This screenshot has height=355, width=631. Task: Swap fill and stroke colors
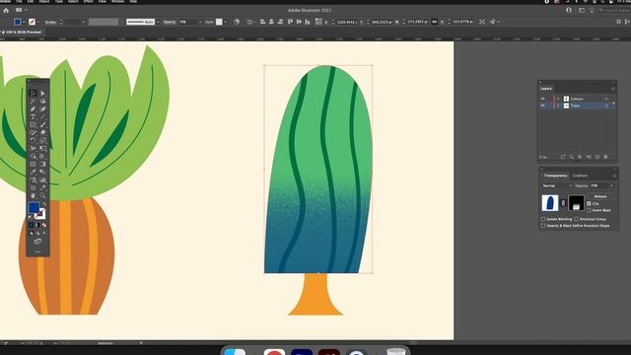point(44,204)
